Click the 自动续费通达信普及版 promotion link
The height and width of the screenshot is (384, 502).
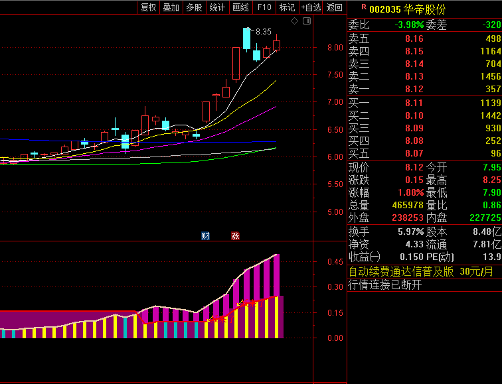click(402, 271)
